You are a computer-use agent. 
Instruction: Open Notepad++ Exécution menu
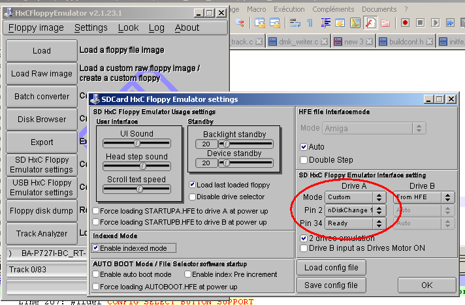[x=289, y=9]
